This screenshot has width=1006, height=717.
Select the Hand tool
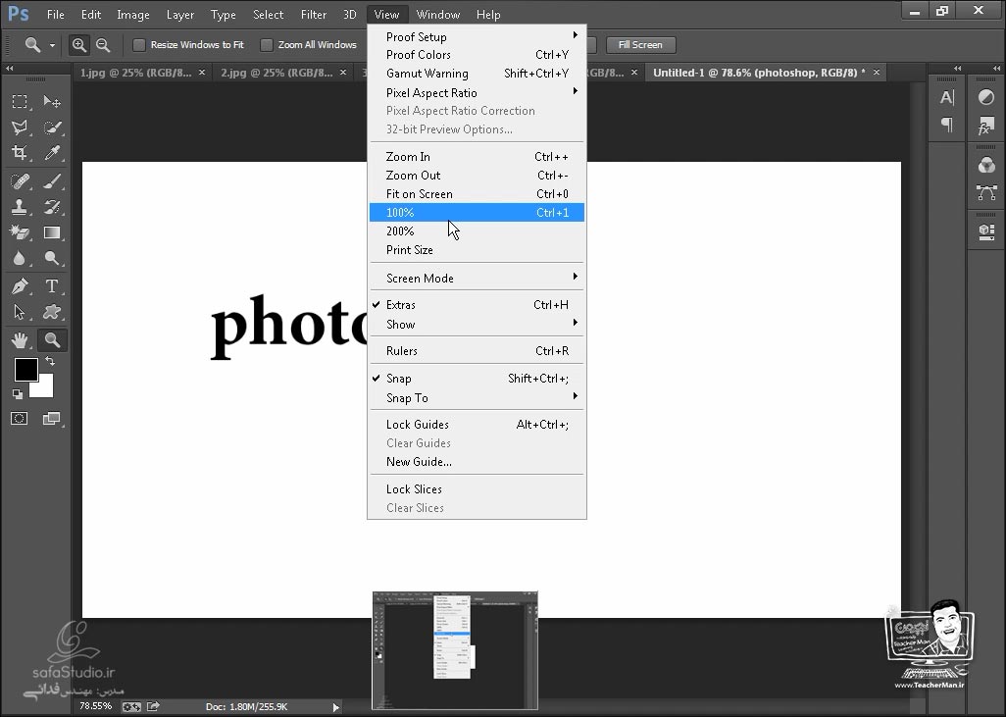(x=20, y=340)
